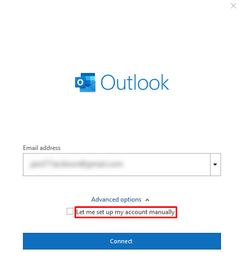Collapse Advanced options using the up chevron
The image size is (245, 274).
pyautogui.click(x=147, y=200)
